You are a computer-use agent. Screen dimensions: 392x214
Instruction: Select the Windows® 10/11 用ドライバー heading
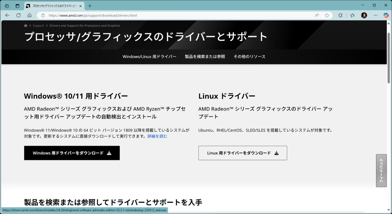click(76, 96)
